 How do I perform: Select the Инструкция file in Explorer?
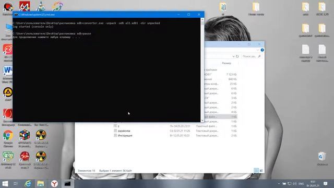[x=125, y=136]
